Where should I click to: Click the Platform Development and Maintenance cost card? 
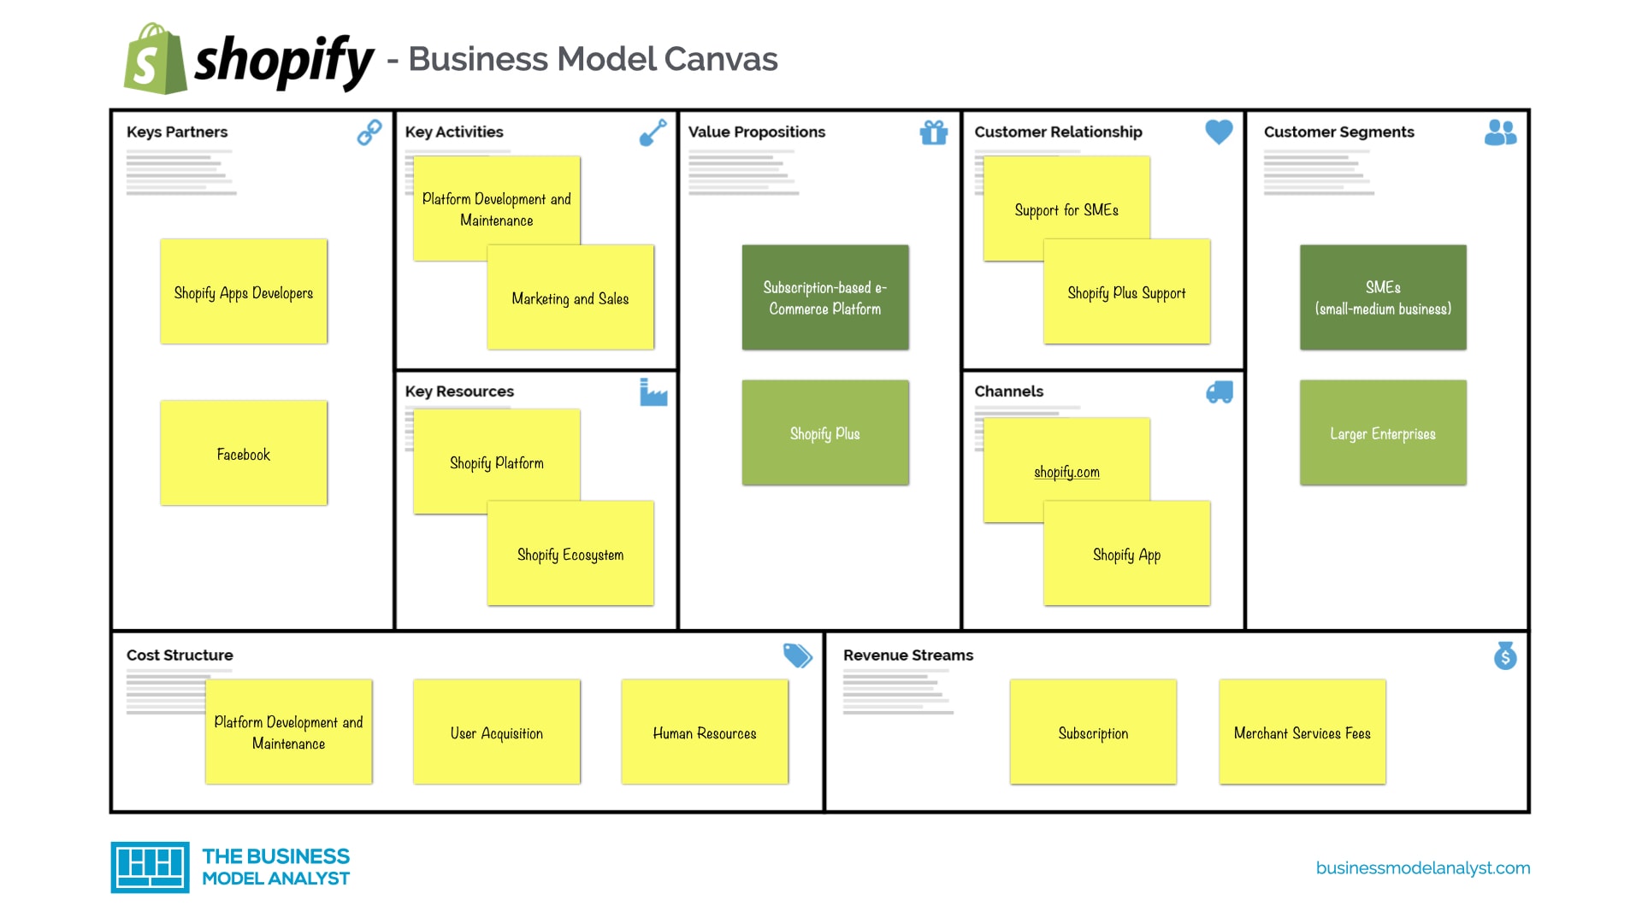pos(286,732)
